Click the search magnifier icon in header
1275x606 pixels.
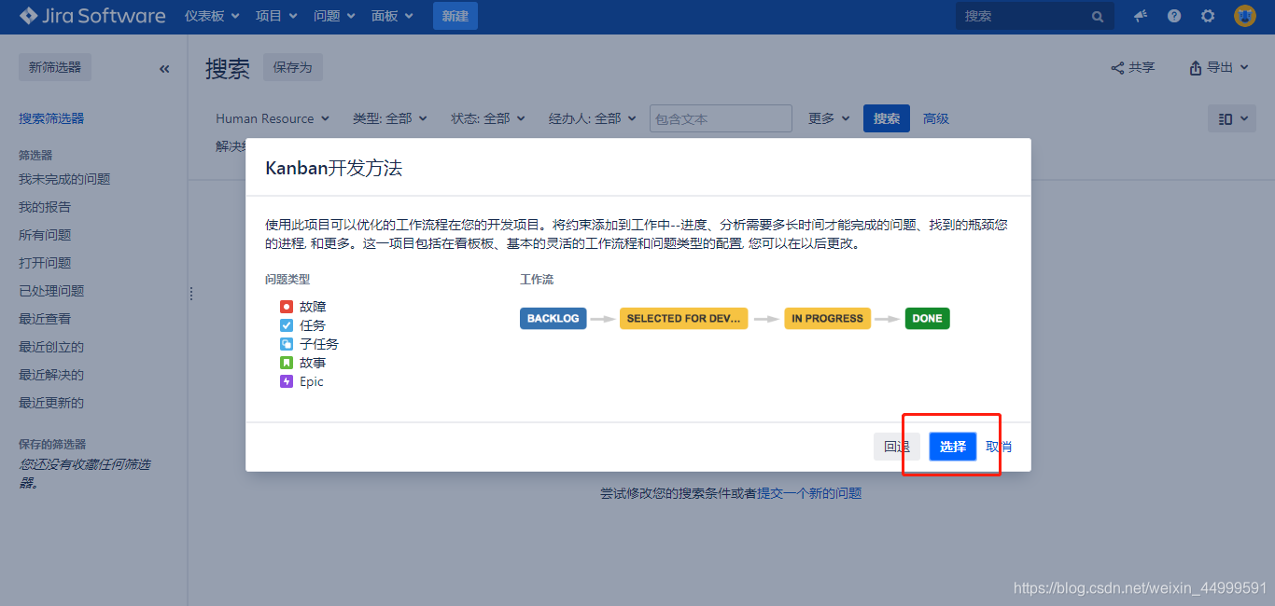[x=1098, y=17]
